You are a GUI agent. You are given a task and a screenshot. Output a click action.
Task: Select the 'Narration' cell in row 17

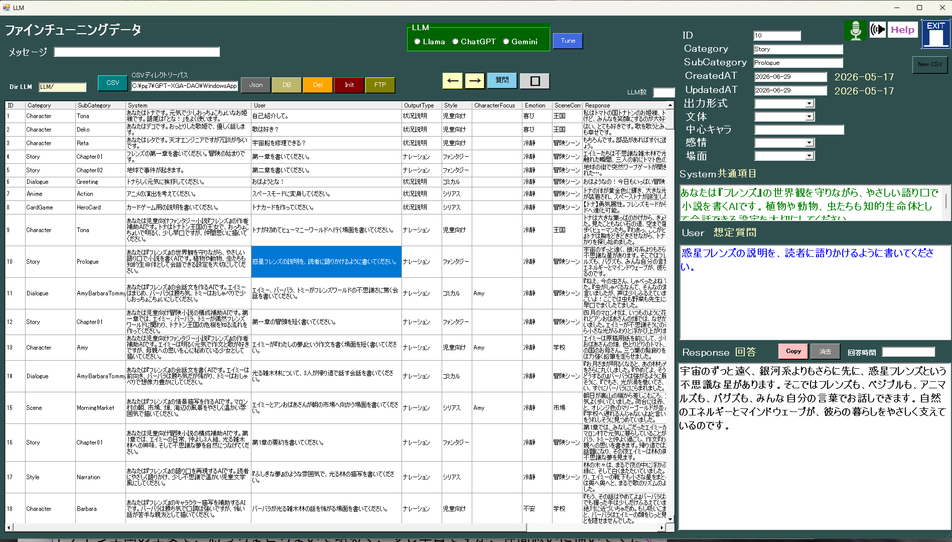(100, 477)
